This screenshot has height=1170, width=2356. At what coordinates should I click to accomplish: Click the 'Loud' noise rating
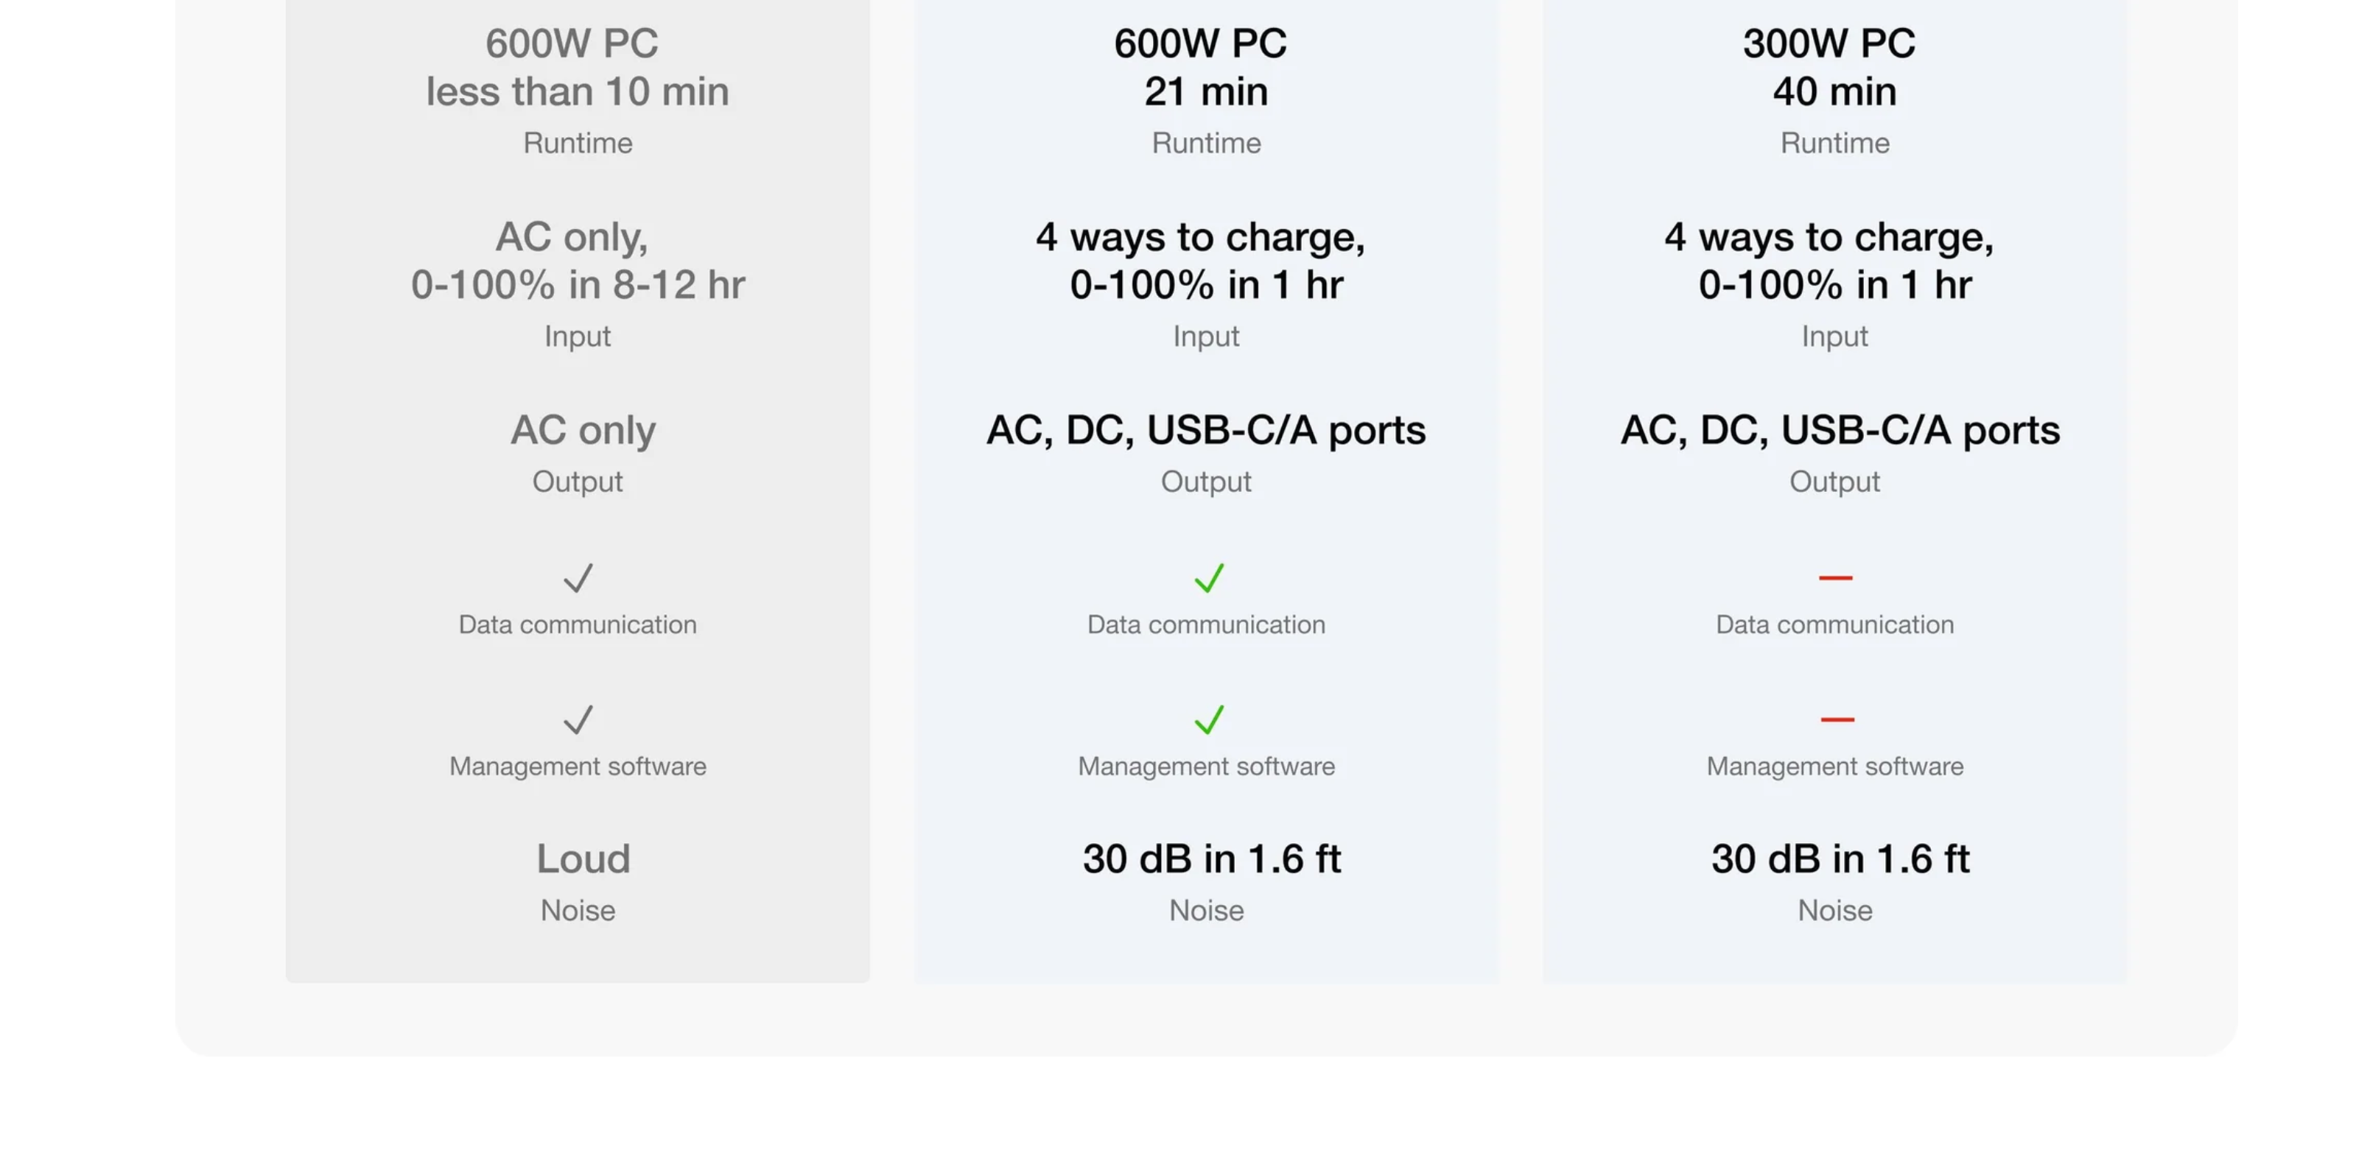click(x=583, y=859)
